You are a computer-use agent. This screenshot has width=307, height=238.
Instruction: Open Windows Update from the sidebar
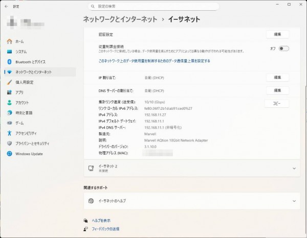pyautogui.click(x=29, y=154)
